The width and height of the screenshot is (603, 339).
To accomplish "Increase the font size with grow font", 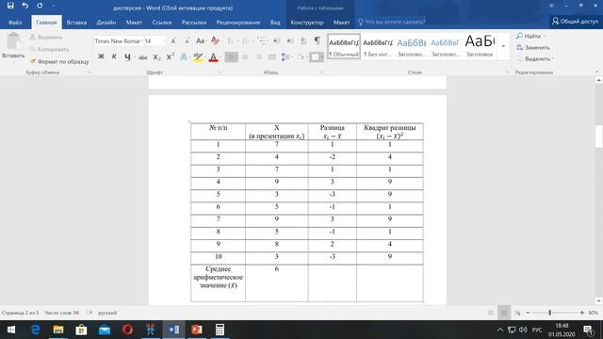I will (173, 40).
